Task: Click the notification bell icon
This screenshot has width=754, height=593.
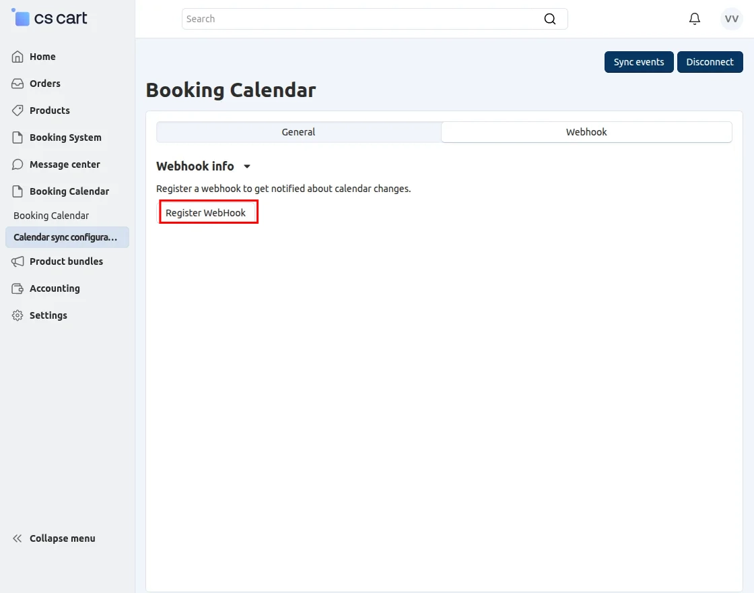Action: point(695,18)
